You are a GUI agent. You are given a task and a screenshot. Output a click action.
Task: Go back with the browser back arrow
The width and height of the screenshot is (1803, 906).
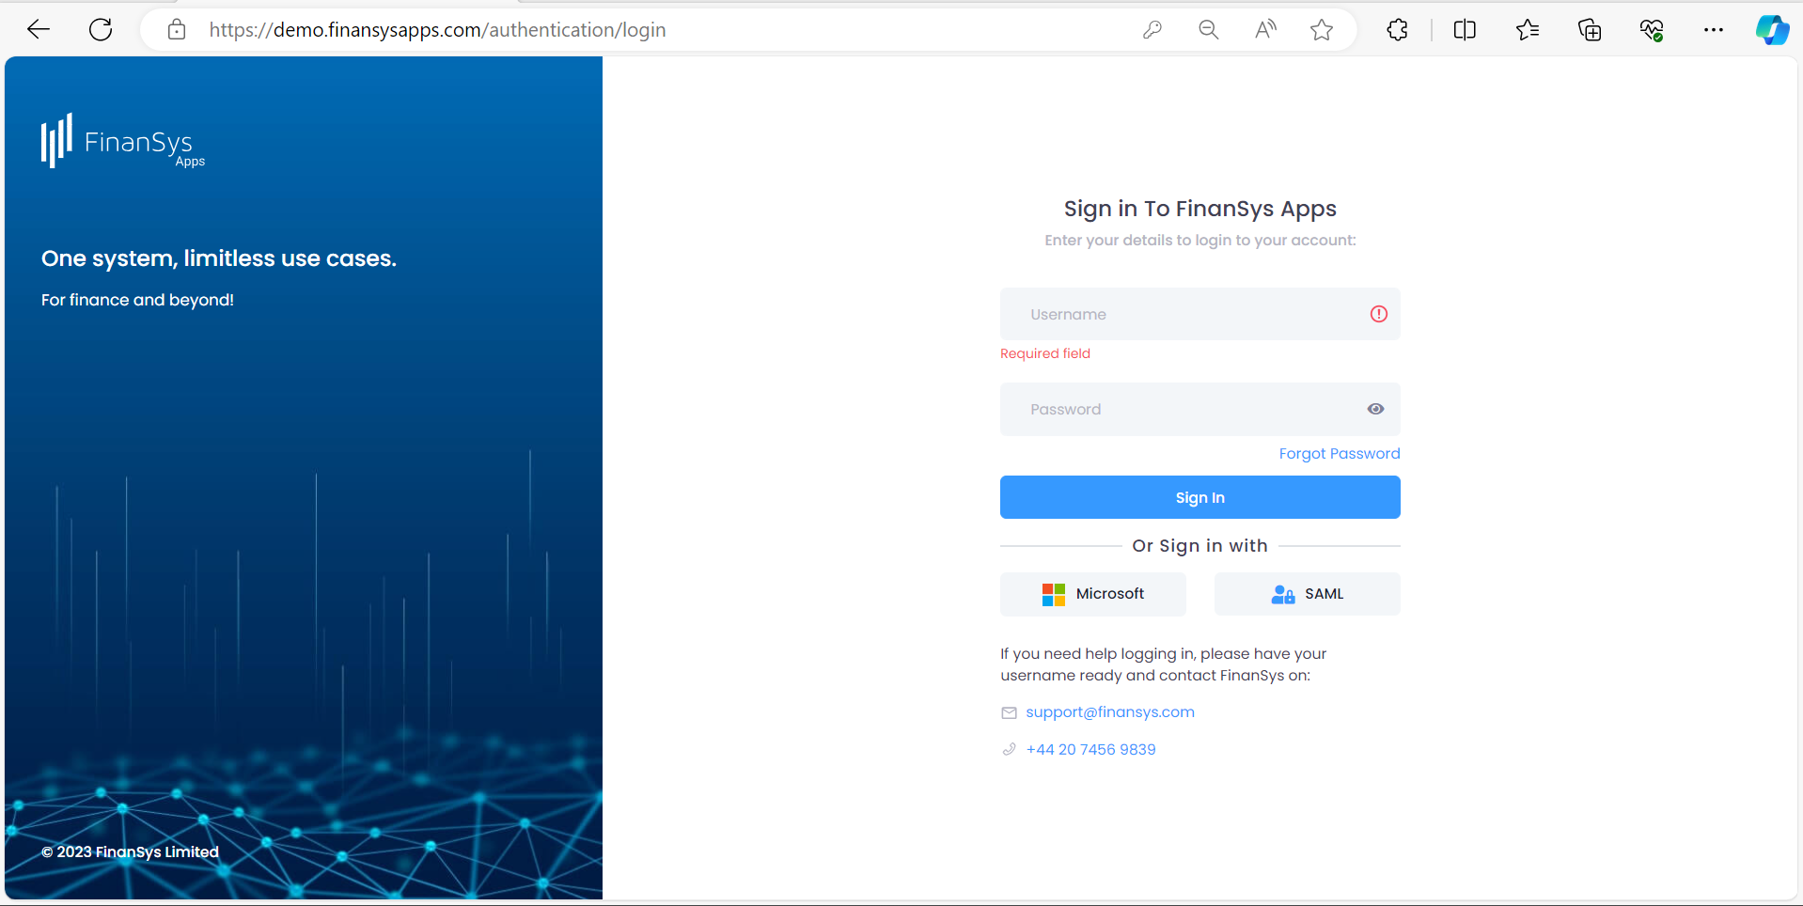[x=39, y=30]
